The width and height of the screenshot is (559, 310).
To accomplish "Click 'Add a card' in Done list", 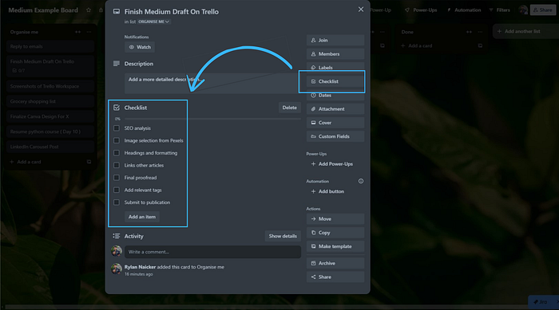I will coord(417,46).
